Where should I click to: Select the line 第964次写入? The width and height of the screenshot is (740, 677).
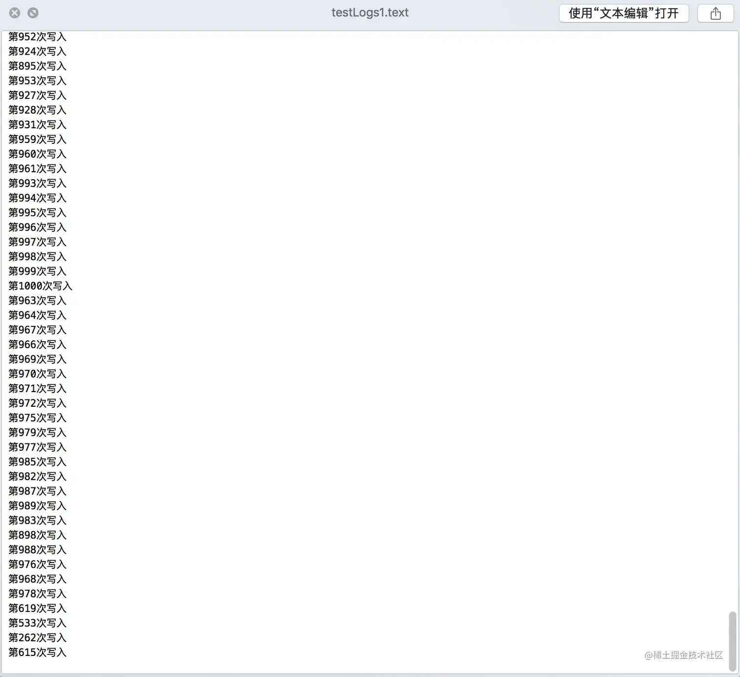37,316
